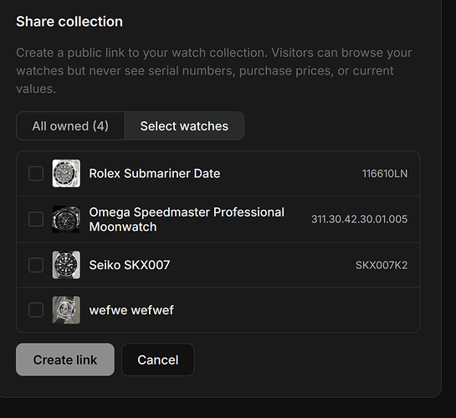Select the wefwe wefwef checkbox
This screenshot has height=418, width=456.
(x=36, y=310)
